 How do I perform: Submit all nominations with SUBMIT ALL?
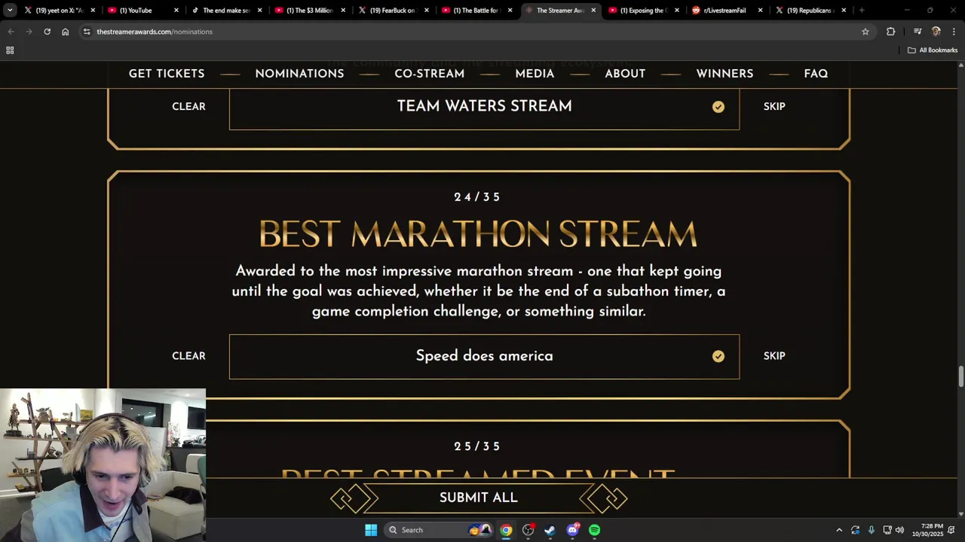[479, 498]
